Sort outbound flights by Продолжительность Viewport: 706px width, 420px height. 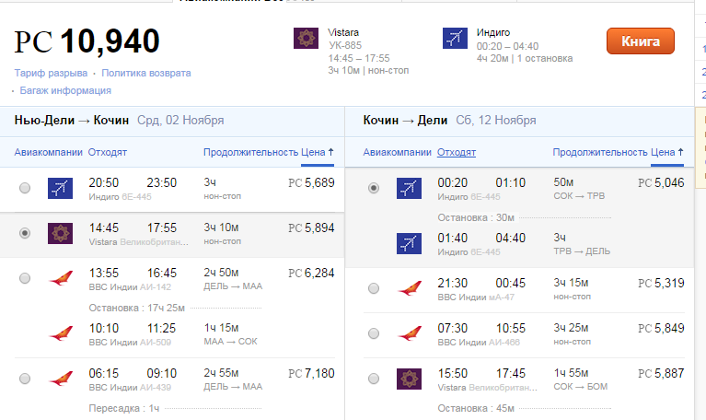click(x=250, y=152)
